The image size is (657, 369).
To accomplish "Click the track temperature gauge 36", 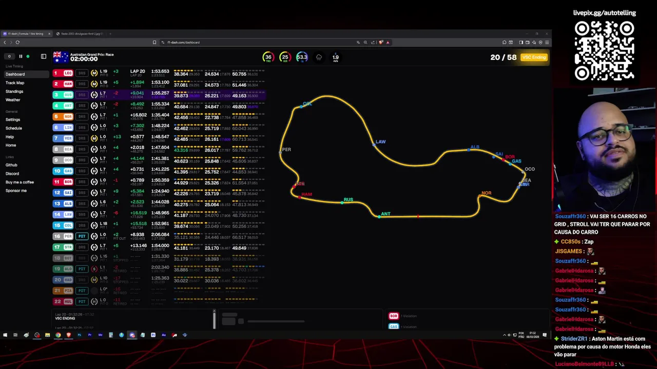I will (268, 57).
